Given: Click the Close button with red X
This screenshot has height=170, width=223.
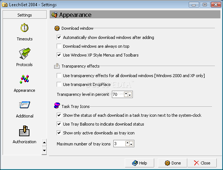Looking at the screenshot, I should pos(202,163).
